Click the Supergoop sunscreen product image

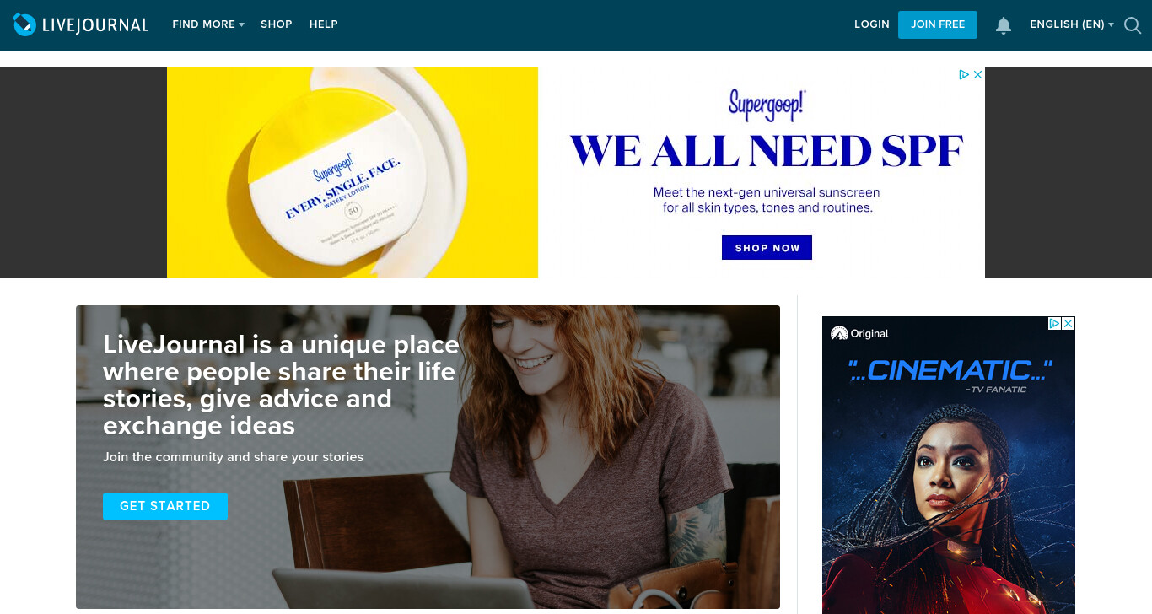point(353,173)
